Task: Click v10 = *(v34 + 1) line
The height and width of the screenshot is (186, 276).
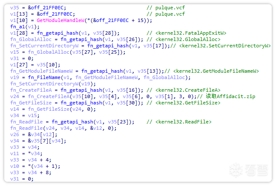Action: pyautogui.click(x=35, y=166)
